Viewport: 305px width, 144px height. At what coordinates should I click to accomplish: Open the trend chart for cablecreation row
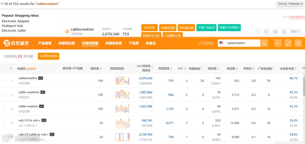pos(122,81)
